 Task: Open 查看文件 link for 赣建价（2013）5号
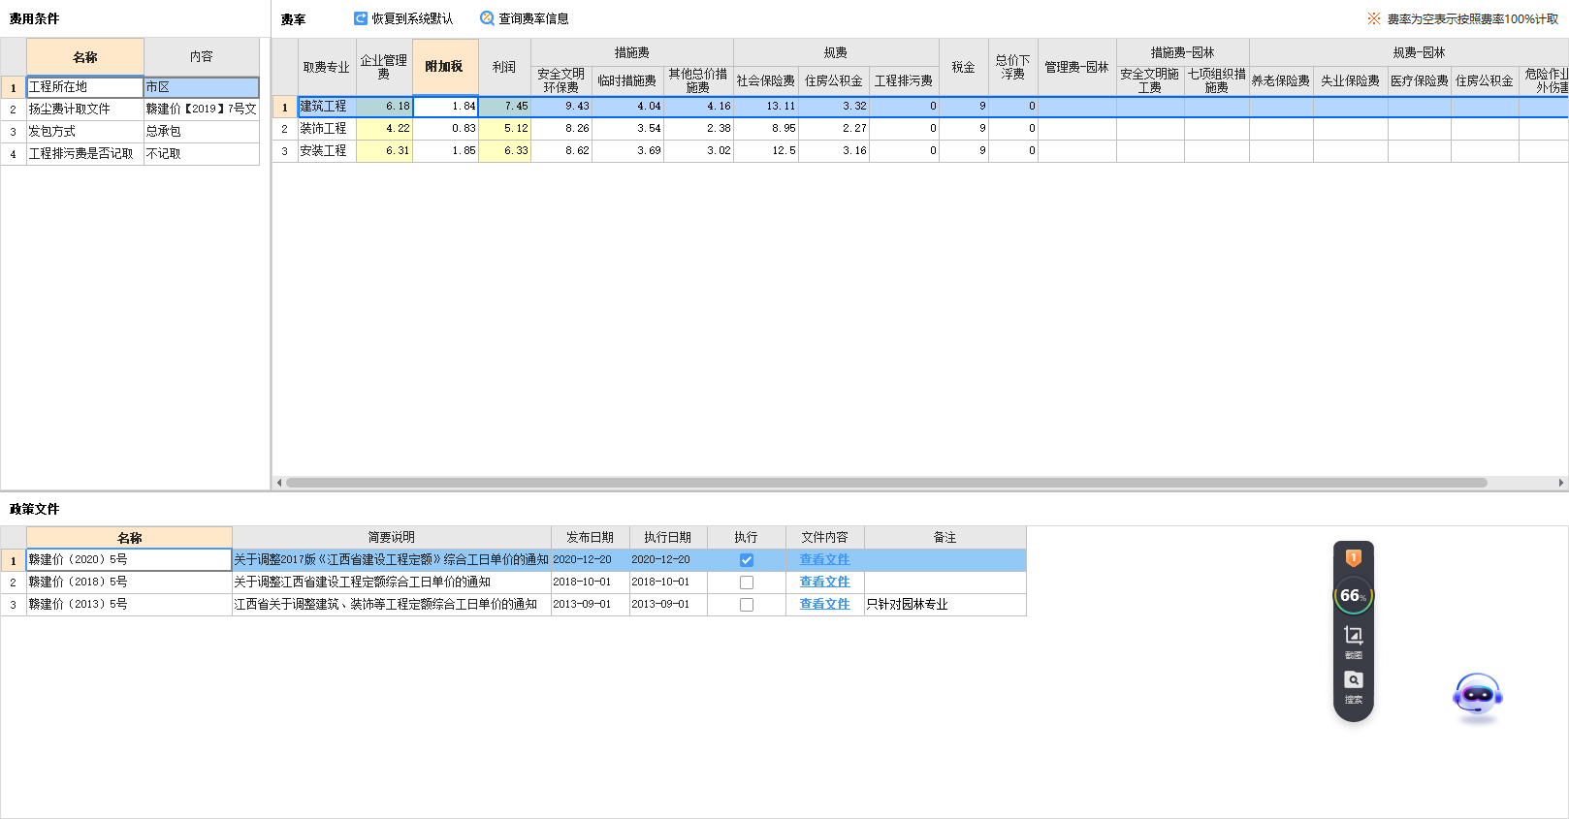tap(824, 604)
